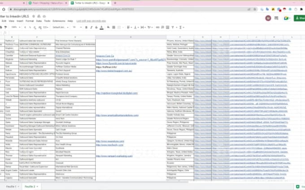Toggle bold formatting

point(87,27)
